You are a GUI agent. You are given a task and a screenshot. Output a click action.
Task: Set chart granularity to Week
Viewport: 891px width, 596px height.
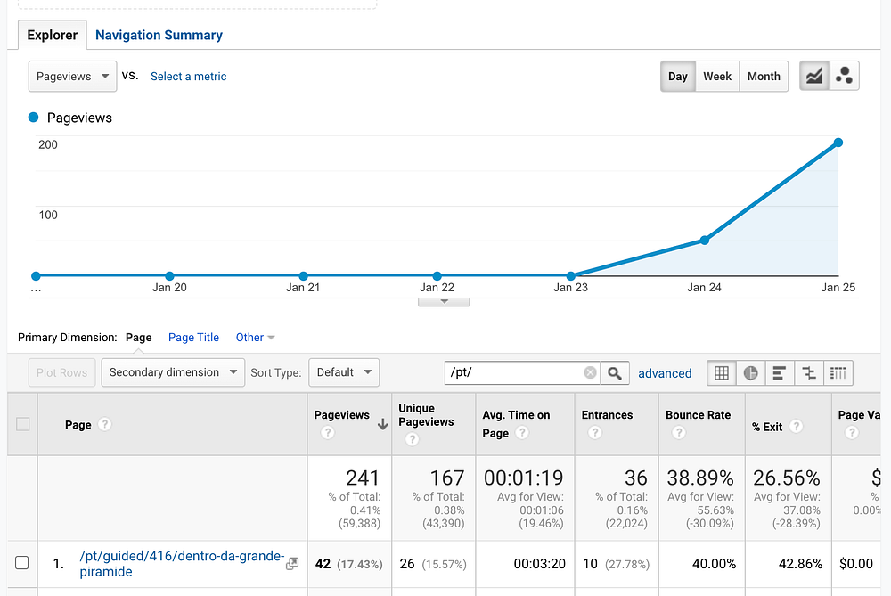pyautogui.click(x=717, y=76)
